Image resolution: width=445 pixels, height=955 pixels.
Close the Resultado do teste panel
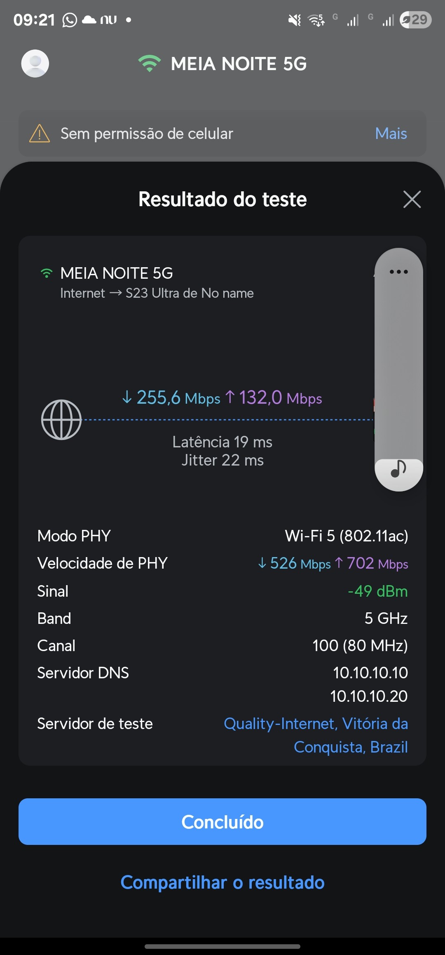[x=412, y=200]
